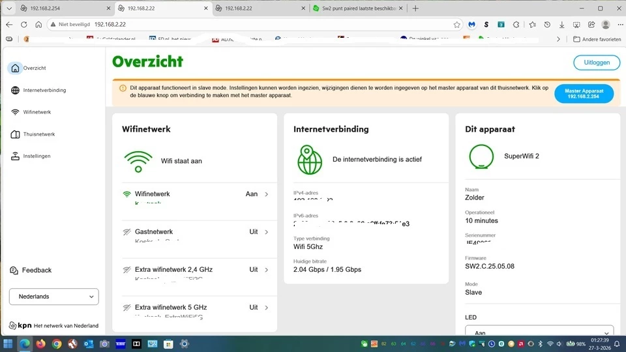Image resolution: width=626 pixels, height=352 pixels.
Task: Click the Malwarebytes extension icon in toolbar
Action: tap(472, 25)
